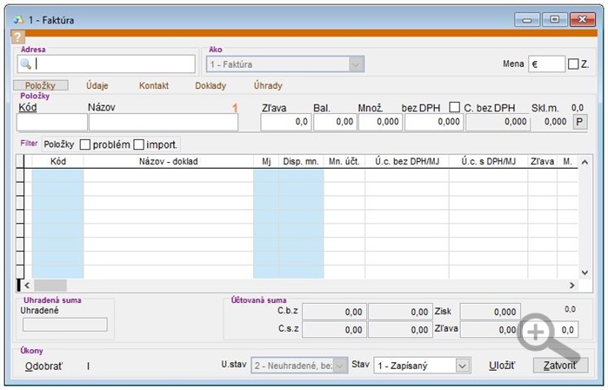The height and width of the screenshot is (390, 608).
Task: Enable the Z. checkbox next to Mena
Action: click(x=573, y=64)
